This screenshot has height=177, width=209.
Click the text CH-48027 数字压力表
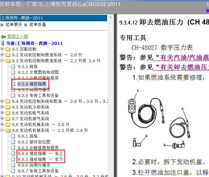[x=162, y=48]
